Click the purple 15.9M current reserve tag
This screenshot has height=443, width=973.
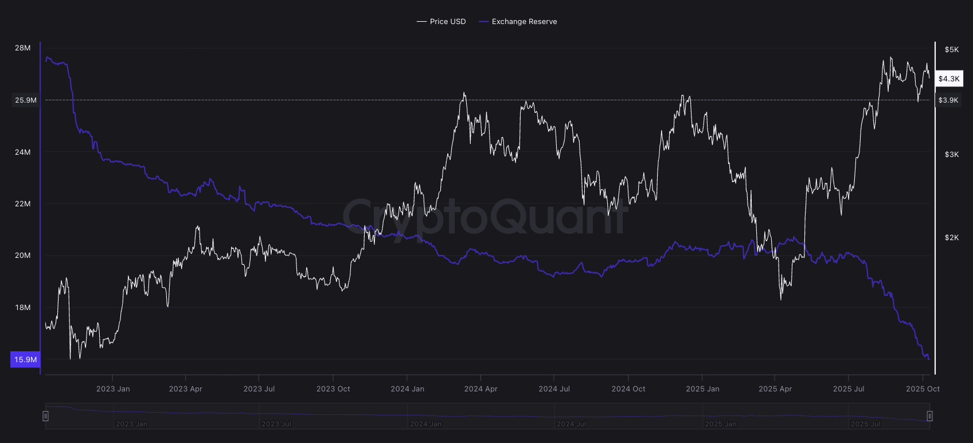[x=25, y=360]
